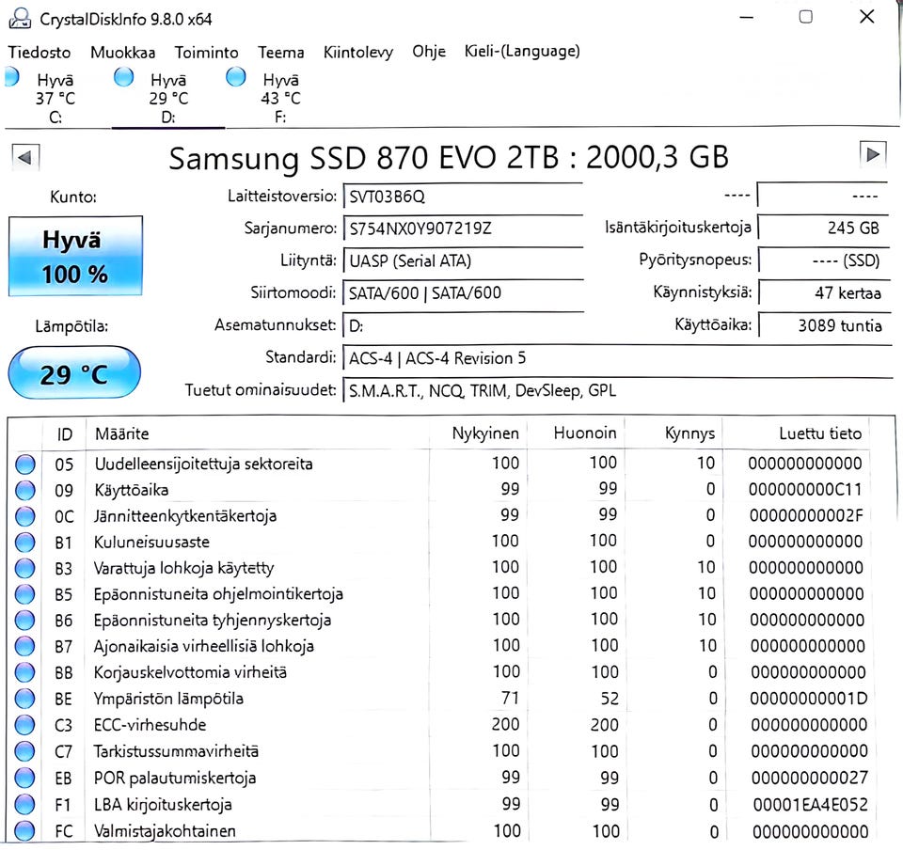Click the status orb for Ympäristön lämpötila

pos(24,699)
